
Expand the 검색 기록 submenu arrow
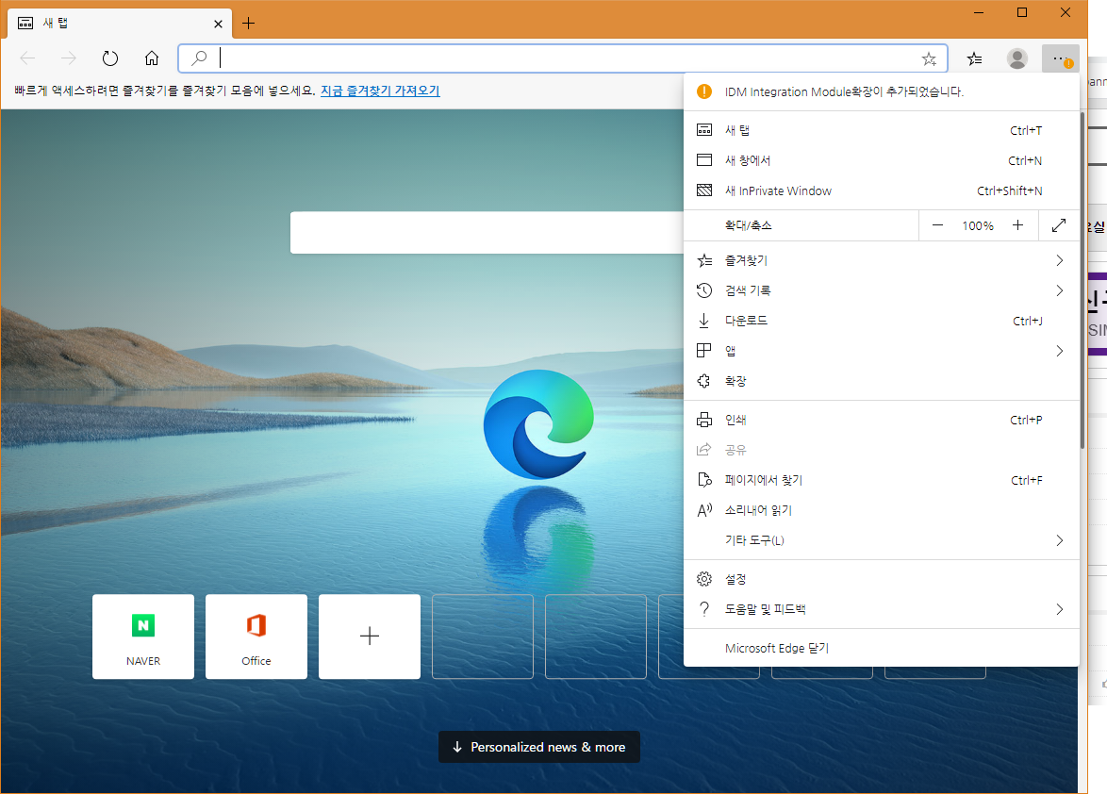click(1060, 290)
